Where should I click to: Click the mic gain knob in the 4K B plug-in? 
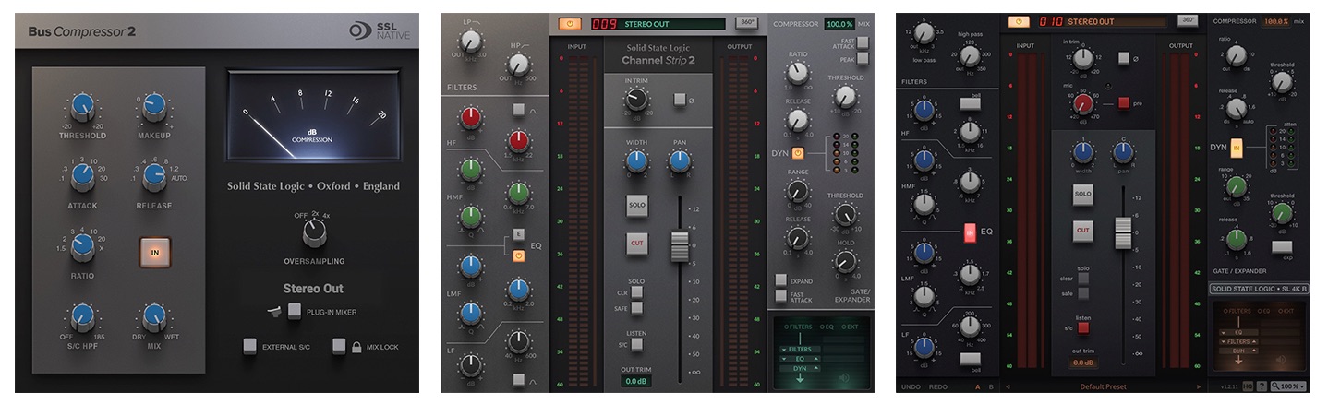click(1082, 102)
